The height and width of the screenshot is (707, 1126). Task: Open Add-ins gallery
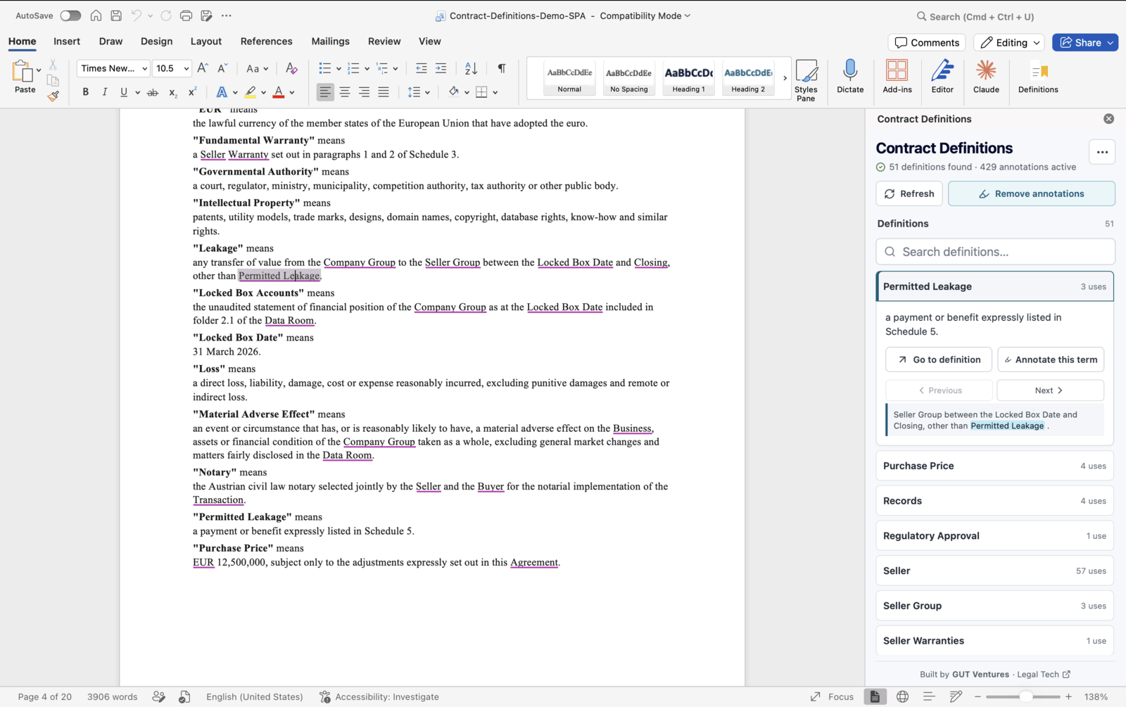click(x=897, y=77)
